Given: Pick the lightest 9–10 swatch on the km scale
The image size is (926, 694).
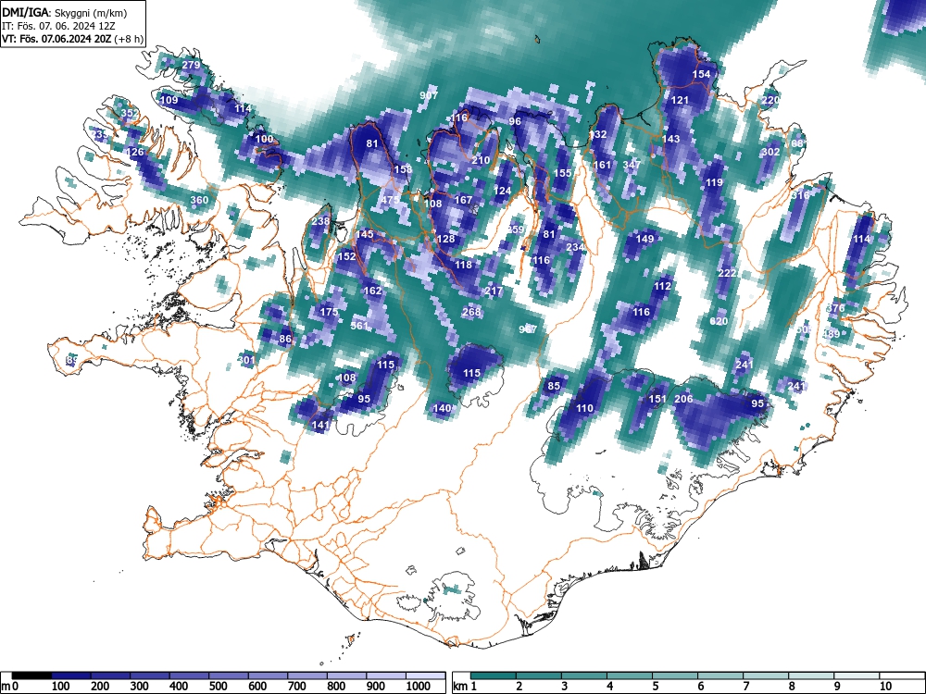Looking at the screenshot, I should (857, 675).
